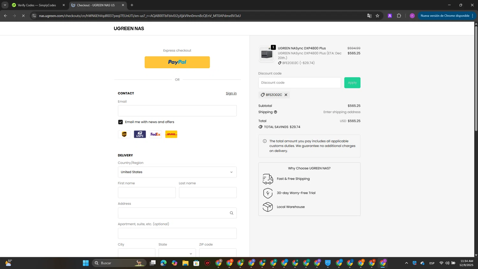Open File Explorer from the taskbar
This screenshot has width=478, height=269.
tap(185, 263)
